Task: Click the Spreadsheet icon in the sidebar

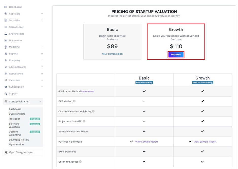Action: pos(6,27)
